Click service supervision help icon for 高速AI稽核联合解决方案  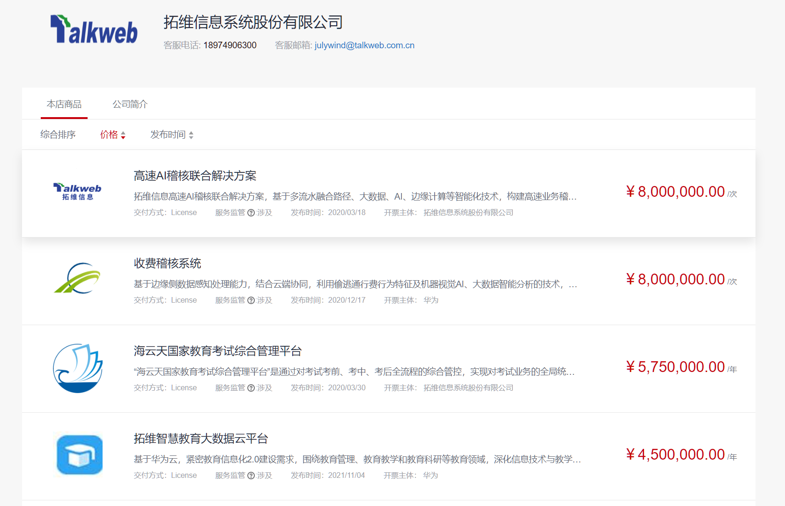[251, 213]
